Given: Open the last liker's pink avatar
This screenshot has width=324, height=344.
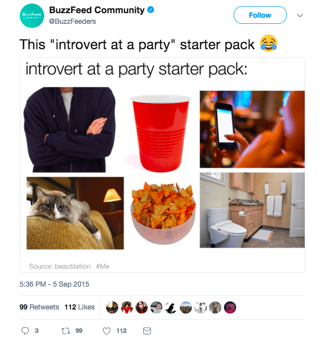Looking at the screenshot, I should tap(230, 307).
